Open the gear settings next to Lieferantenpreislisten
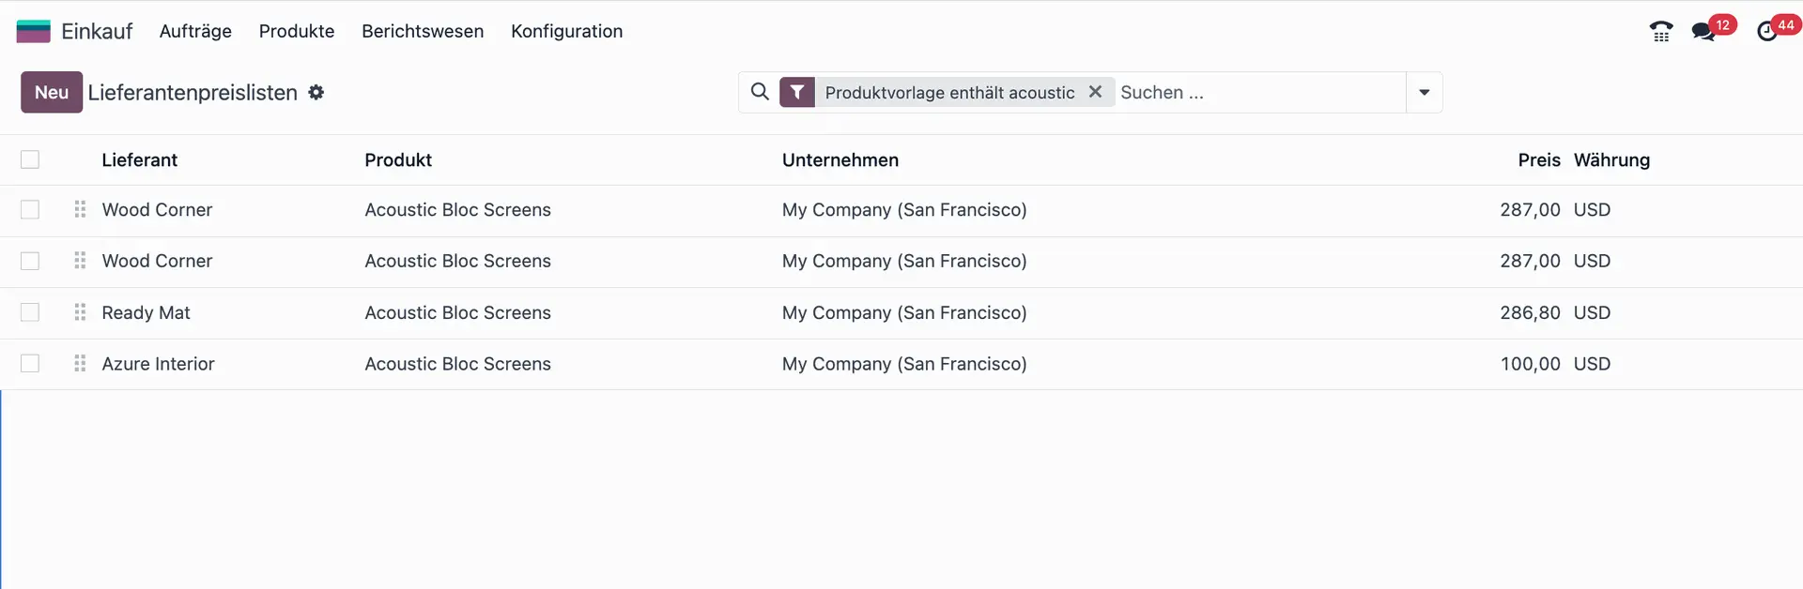 316,92
